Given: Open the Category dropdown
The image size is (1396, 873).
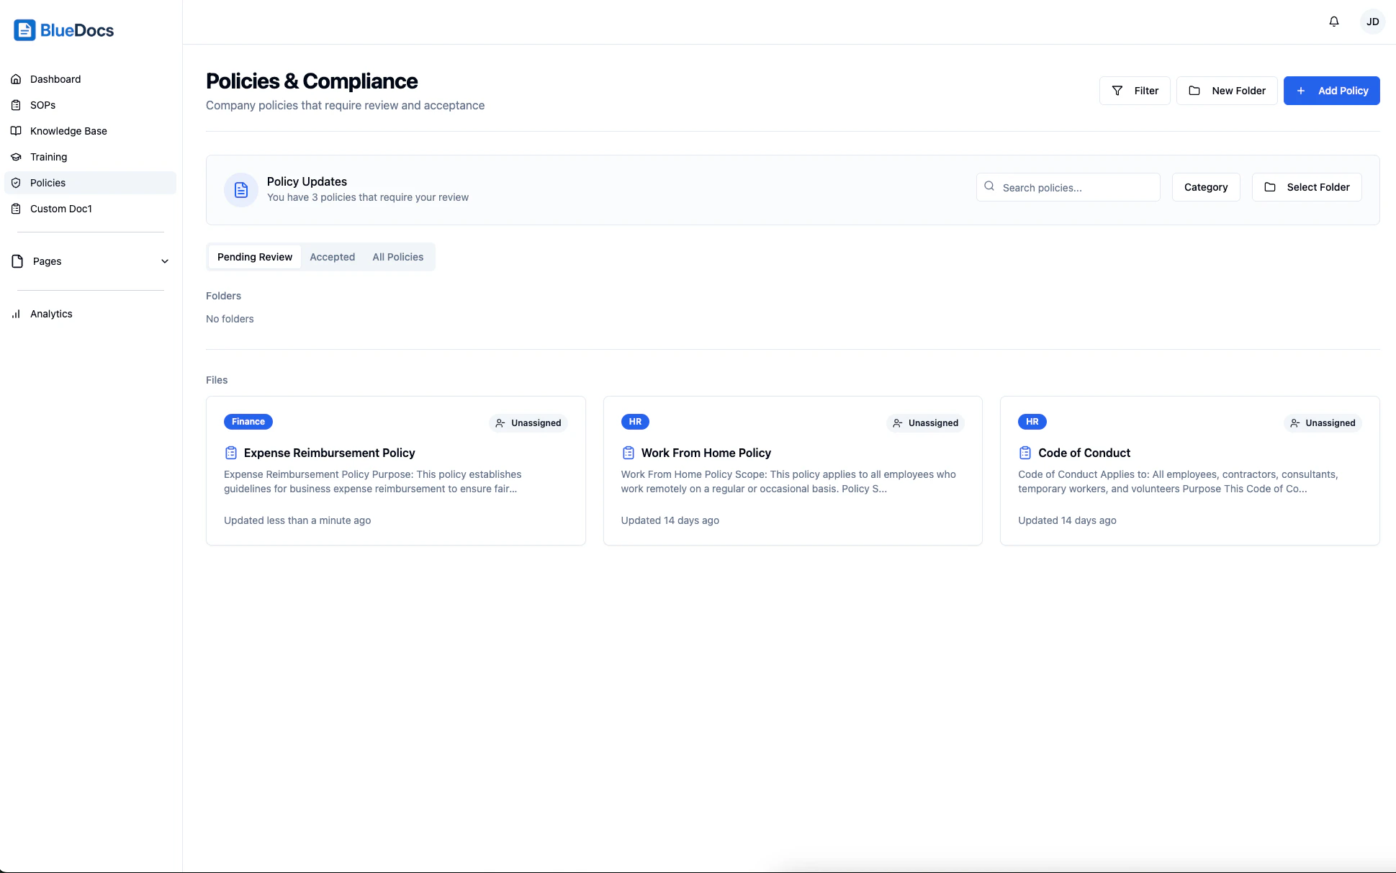Looking at the screenshot, I should (1206, 187).
